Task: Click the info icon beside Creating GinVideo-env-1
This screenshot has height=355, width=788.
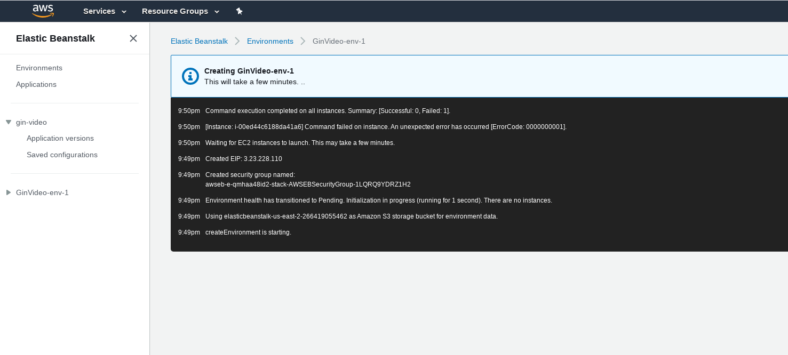Action: point(190,76)
